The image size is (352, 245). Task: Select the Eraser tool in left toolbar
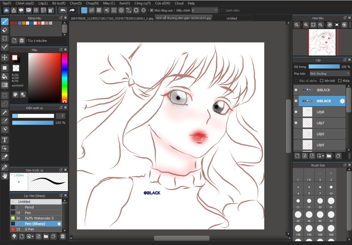coord(5,30)
